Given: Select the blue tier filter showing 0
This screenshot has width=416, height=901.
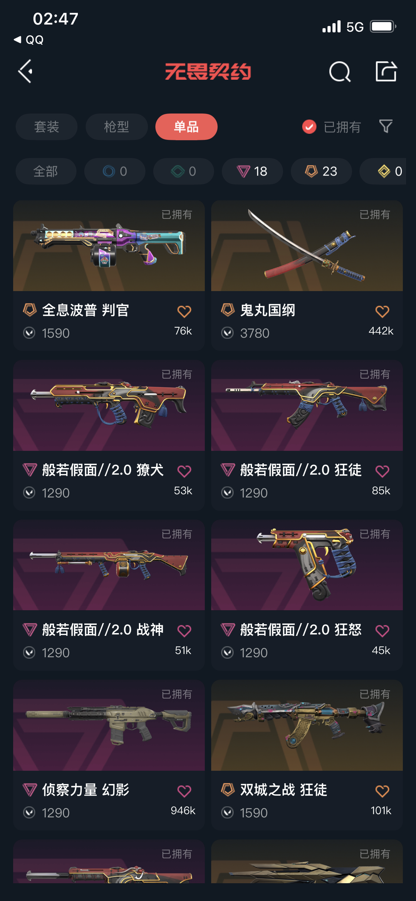Looking at the screenshot, I should [115, 171].
